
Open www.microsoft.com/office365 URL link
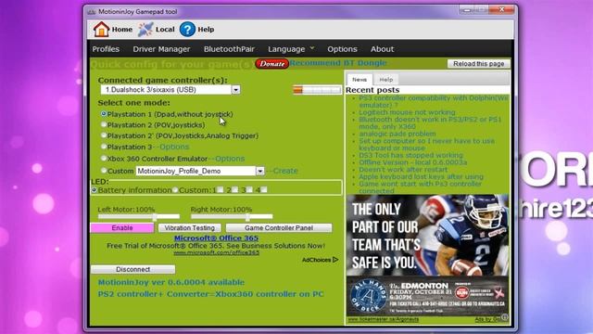click(216, 252)
